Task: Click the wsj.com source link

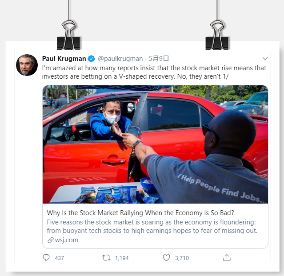Action: (66, 240)
